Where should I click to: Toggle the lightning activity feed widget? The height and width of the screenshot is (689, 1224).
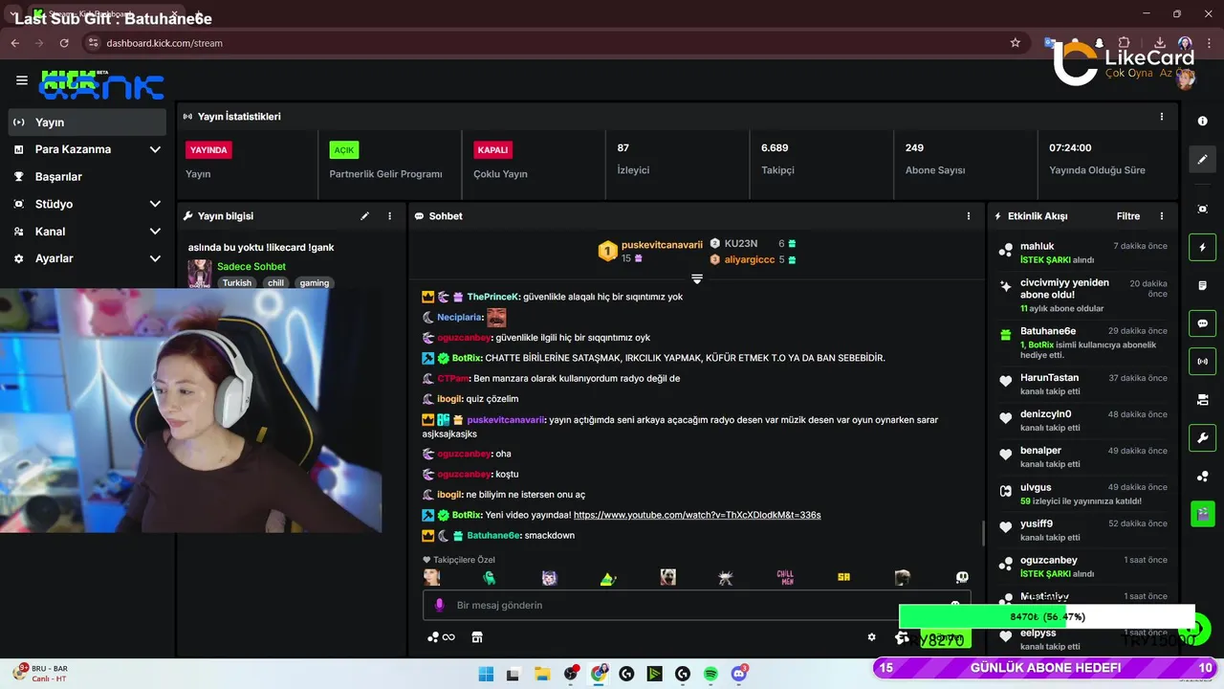click(x=1202, y=247)
